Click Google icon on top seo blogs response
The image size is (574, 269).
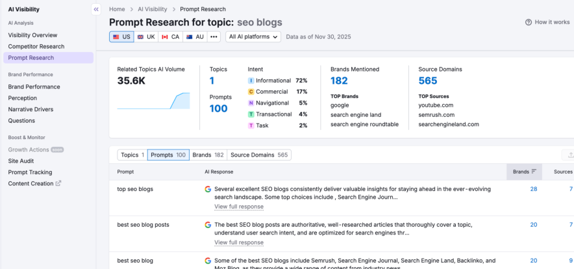coord(208,190)
